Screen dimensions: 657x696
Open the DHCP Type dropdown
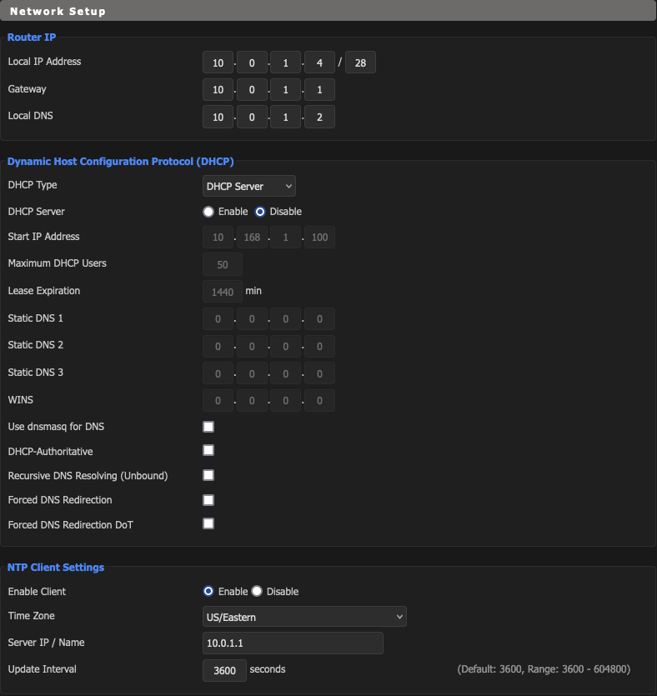coord(248,186)
